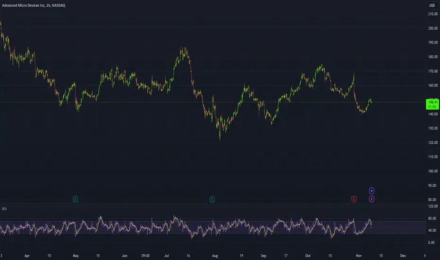Screen dimensions: 440x260
Task: Click the Jul label on time axis
Action: 167,256
